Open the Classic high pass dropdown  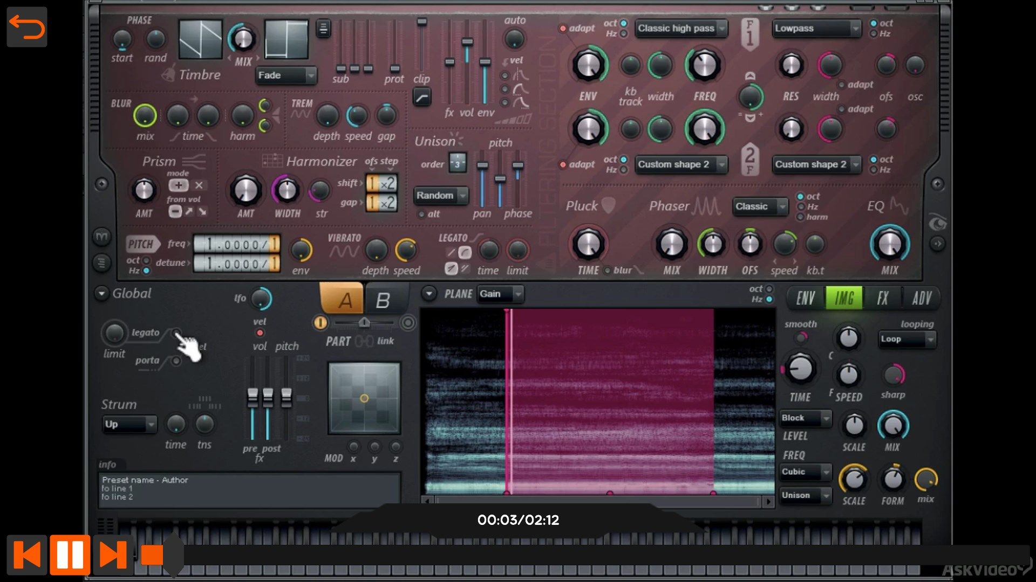tap(681, 29)
